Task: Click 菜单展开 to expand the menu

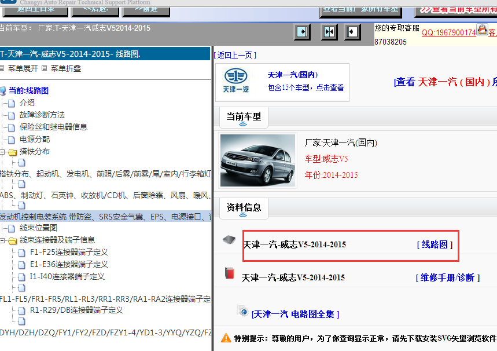Action: pos(23,68)
